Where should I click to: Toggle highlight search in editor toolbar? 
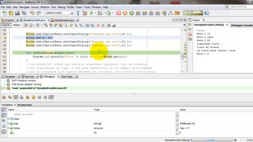60,25
